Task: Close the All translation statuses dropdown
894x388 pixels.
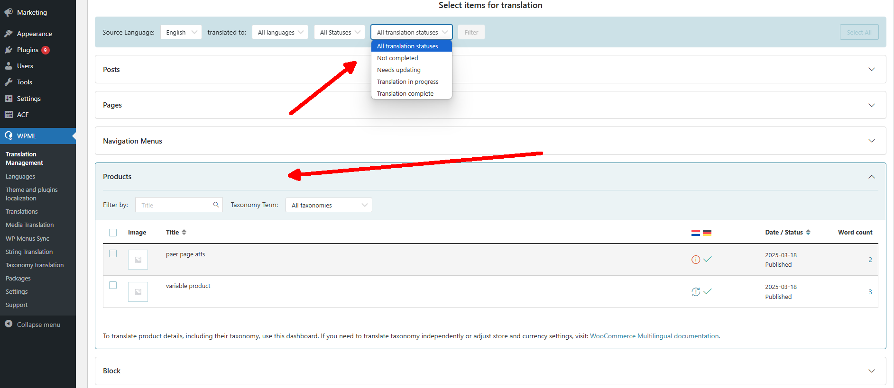Action: coord(412,32)
